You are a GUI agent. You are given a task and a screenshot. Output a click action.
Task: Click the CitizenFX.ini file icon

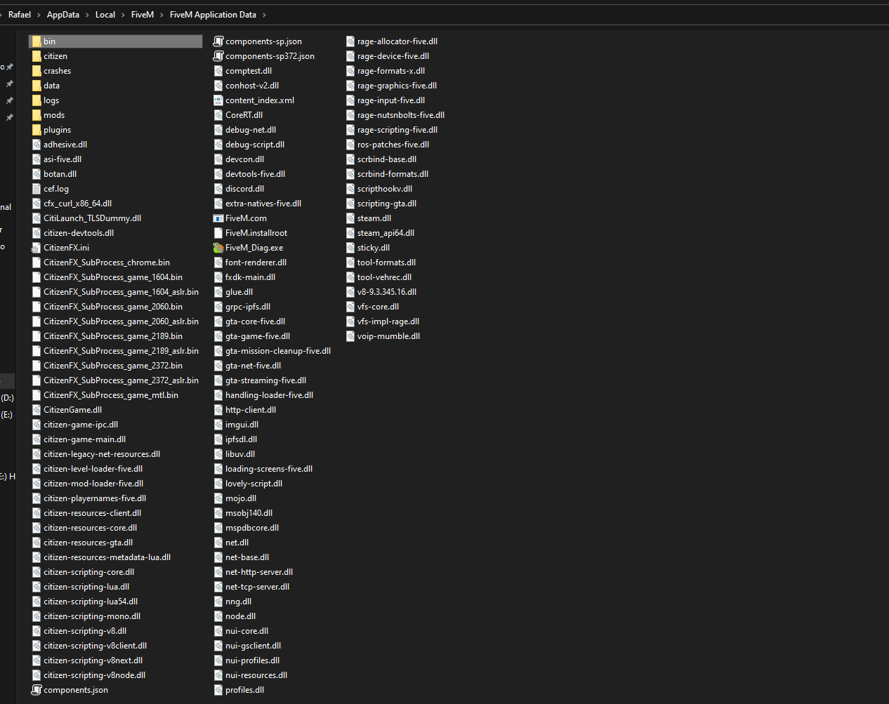click(37, 247)
